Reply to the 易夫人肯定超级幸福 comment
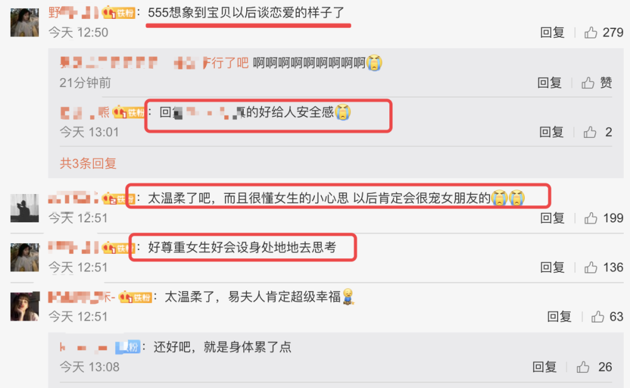Viewport: 630px width, 388px height. tap(559, 316)
